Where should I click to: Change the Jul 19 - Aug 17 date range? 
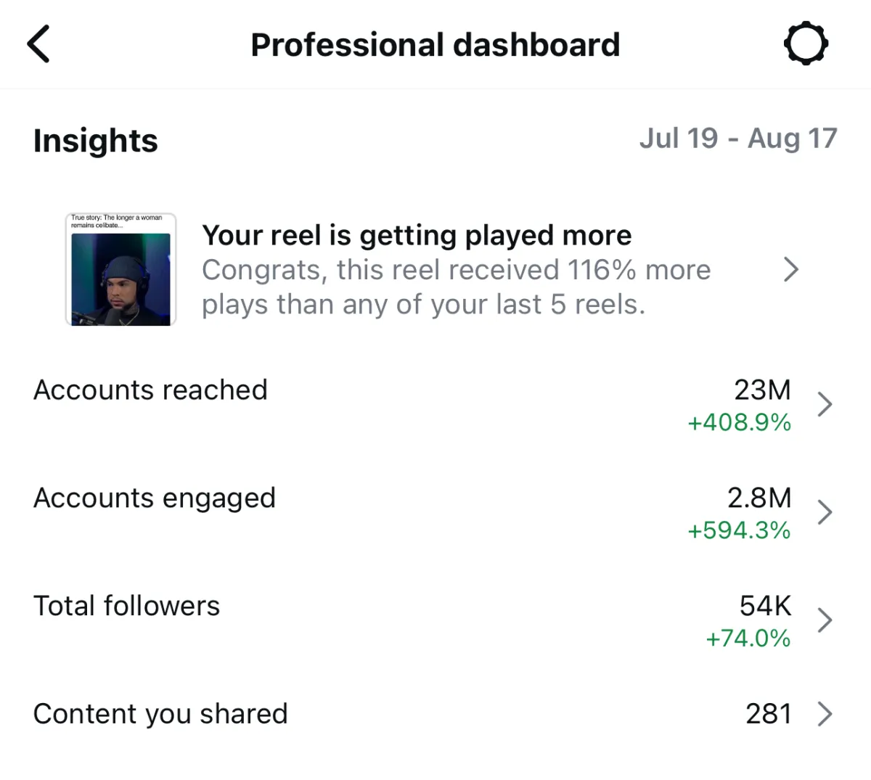[x=738, y=138]
